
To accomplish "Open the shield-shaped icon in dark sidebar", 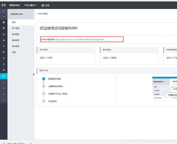I will (4, 28).
